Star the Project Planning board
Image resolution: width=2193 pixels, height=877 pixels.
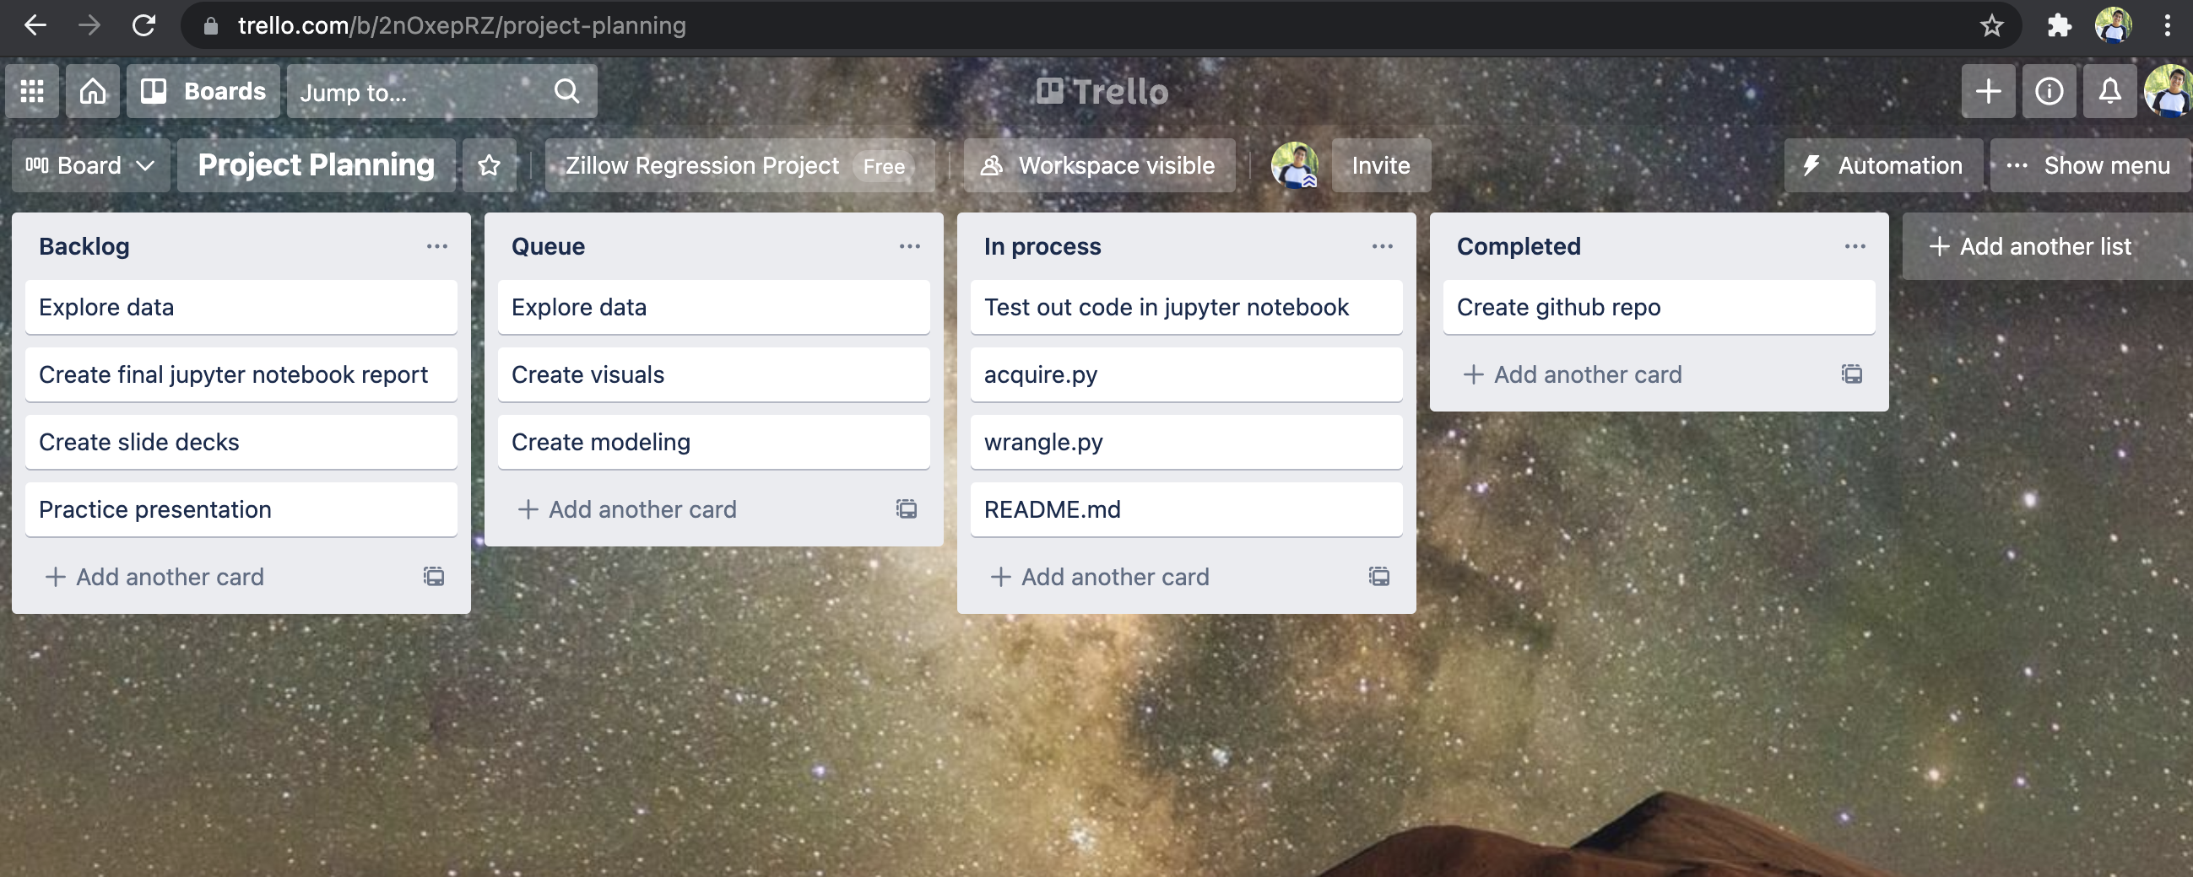(490, 165)
